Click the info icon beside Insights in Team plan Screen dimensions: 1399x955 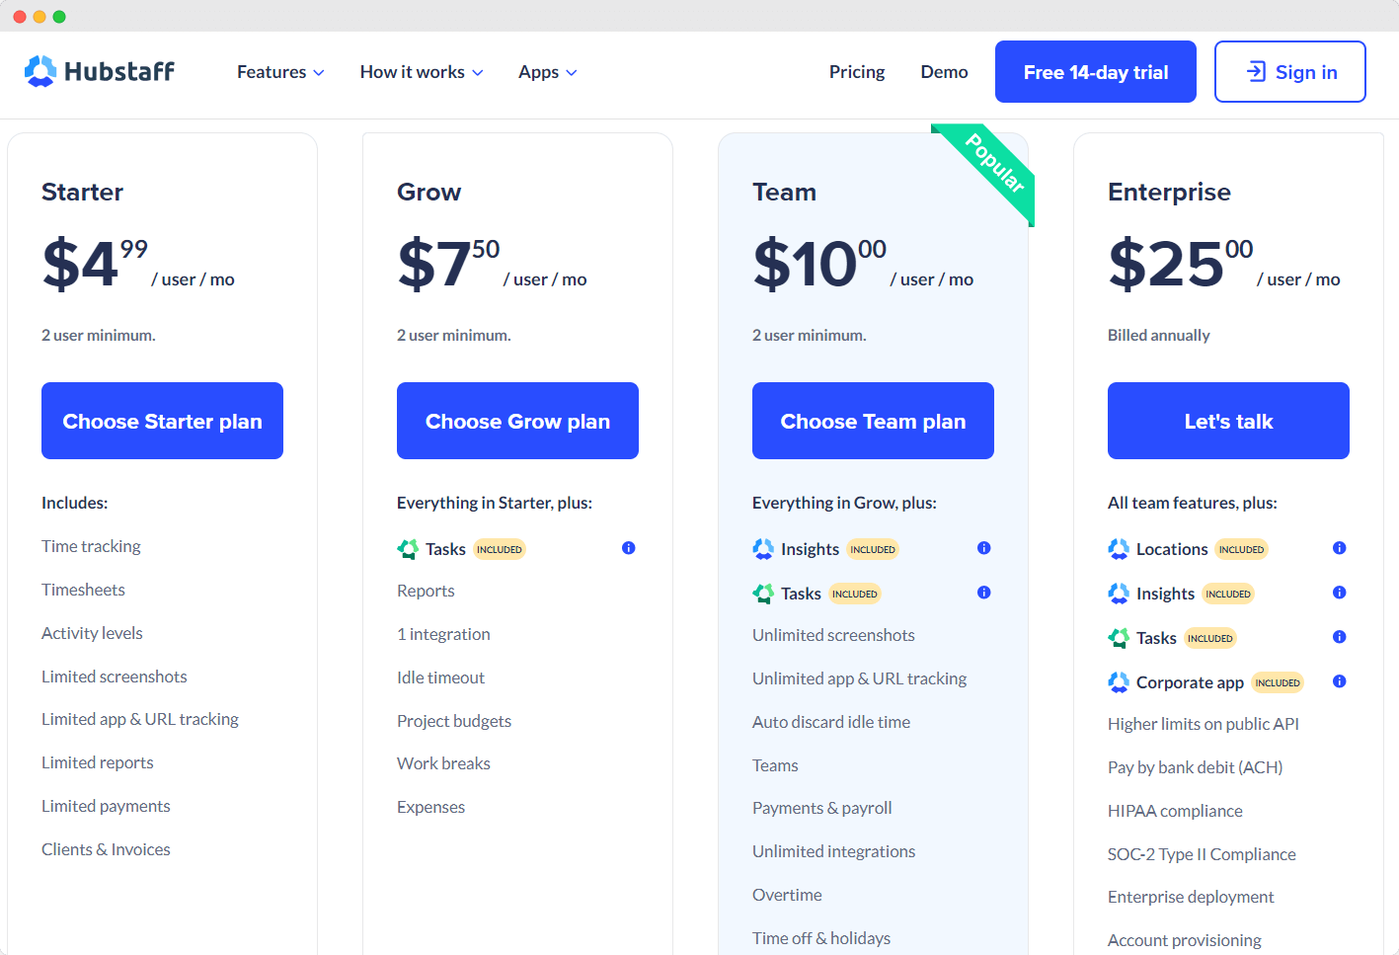983,547
